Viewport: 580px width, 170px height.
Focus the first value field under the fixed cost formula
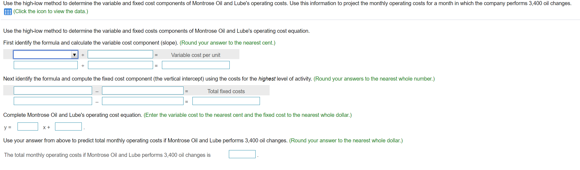point(53,101)
